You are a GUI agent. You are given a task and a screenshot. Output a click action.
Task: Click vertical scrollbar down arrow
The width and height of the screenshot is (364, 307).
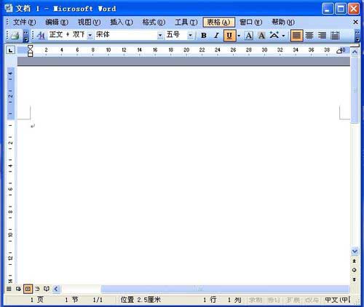coord(355,251)
